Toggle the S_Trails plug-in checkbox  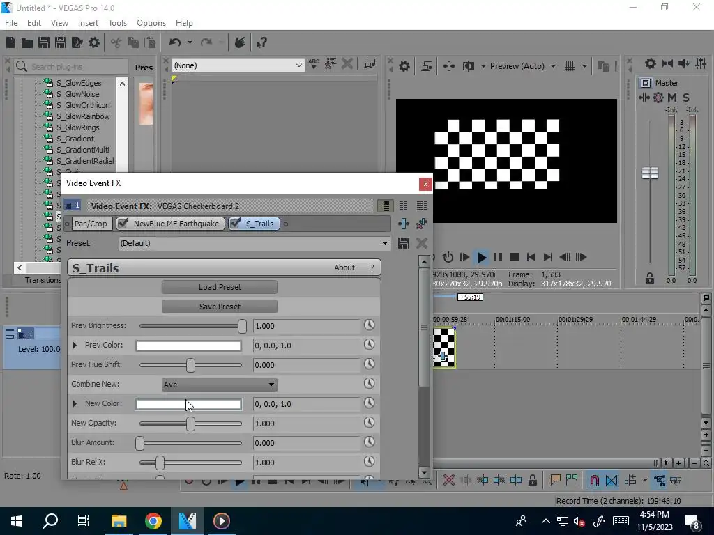pyautogui.click(x=234, y=224)
